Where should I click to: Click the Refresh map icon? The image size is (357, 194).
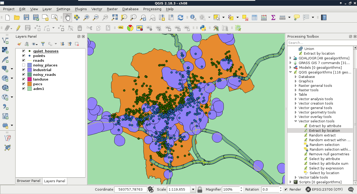(x=180, y=18)
